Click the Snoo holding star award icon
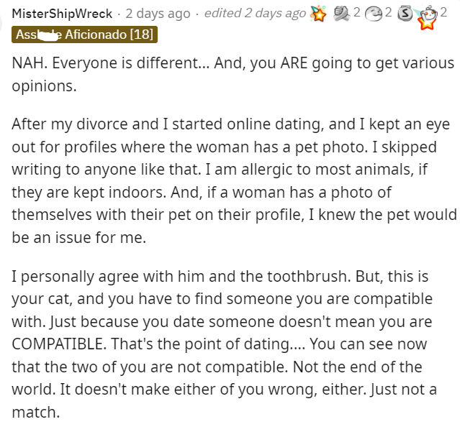This screenshot has height=432, width=460. 429,16
